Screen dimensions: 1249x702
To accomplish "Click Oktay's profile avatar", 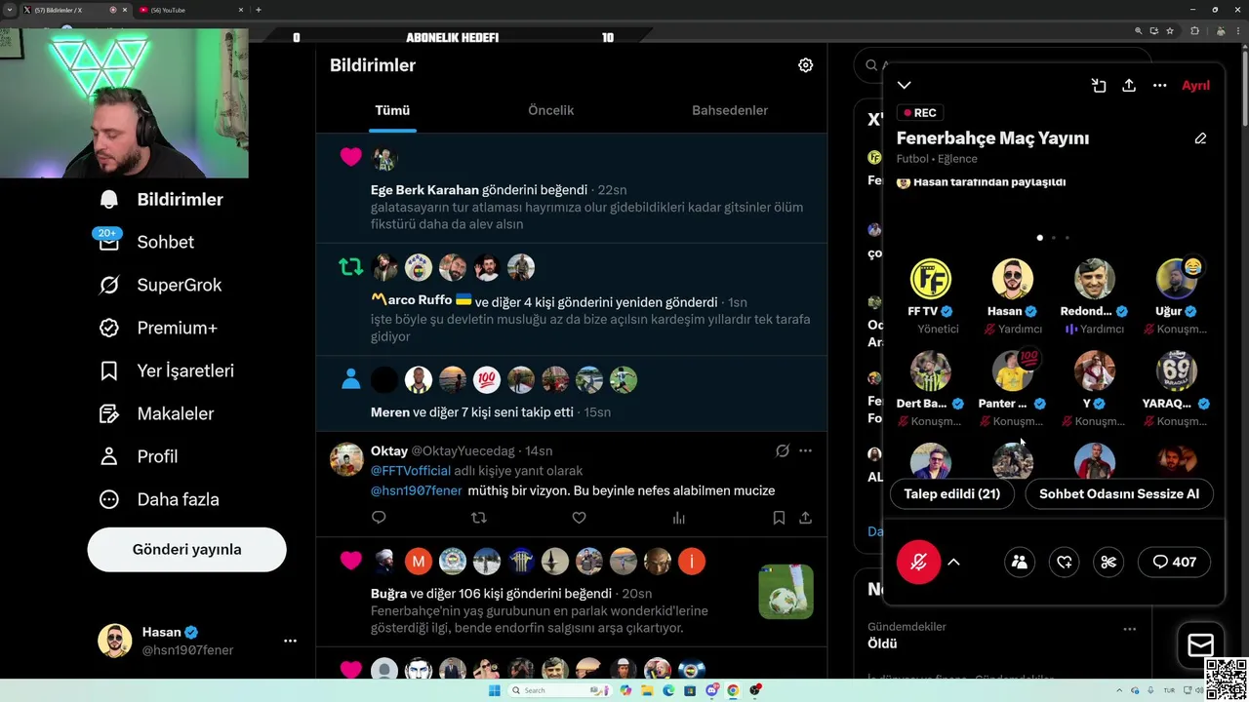I will (x=346, y=458).
